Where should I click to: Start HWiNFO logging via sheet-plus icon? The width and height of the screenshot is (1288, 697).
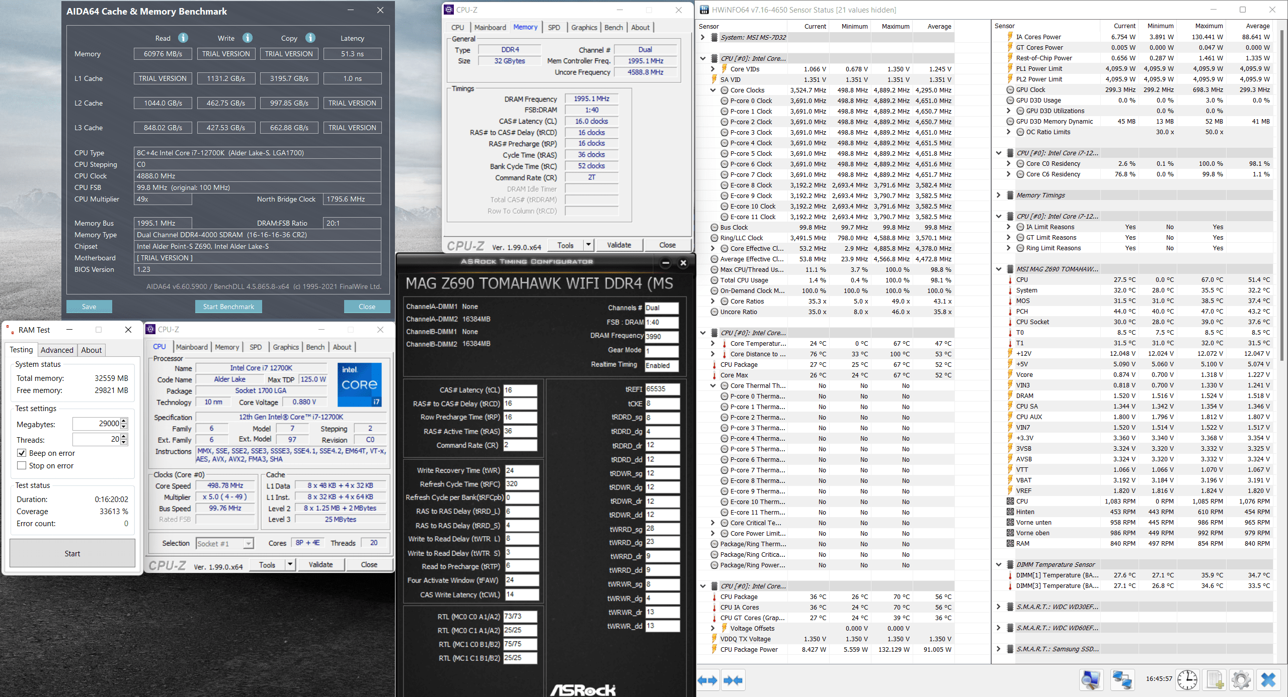[1215, 680]
